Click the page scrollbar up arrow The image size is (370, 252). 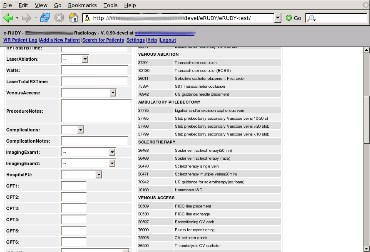(366, 50)
